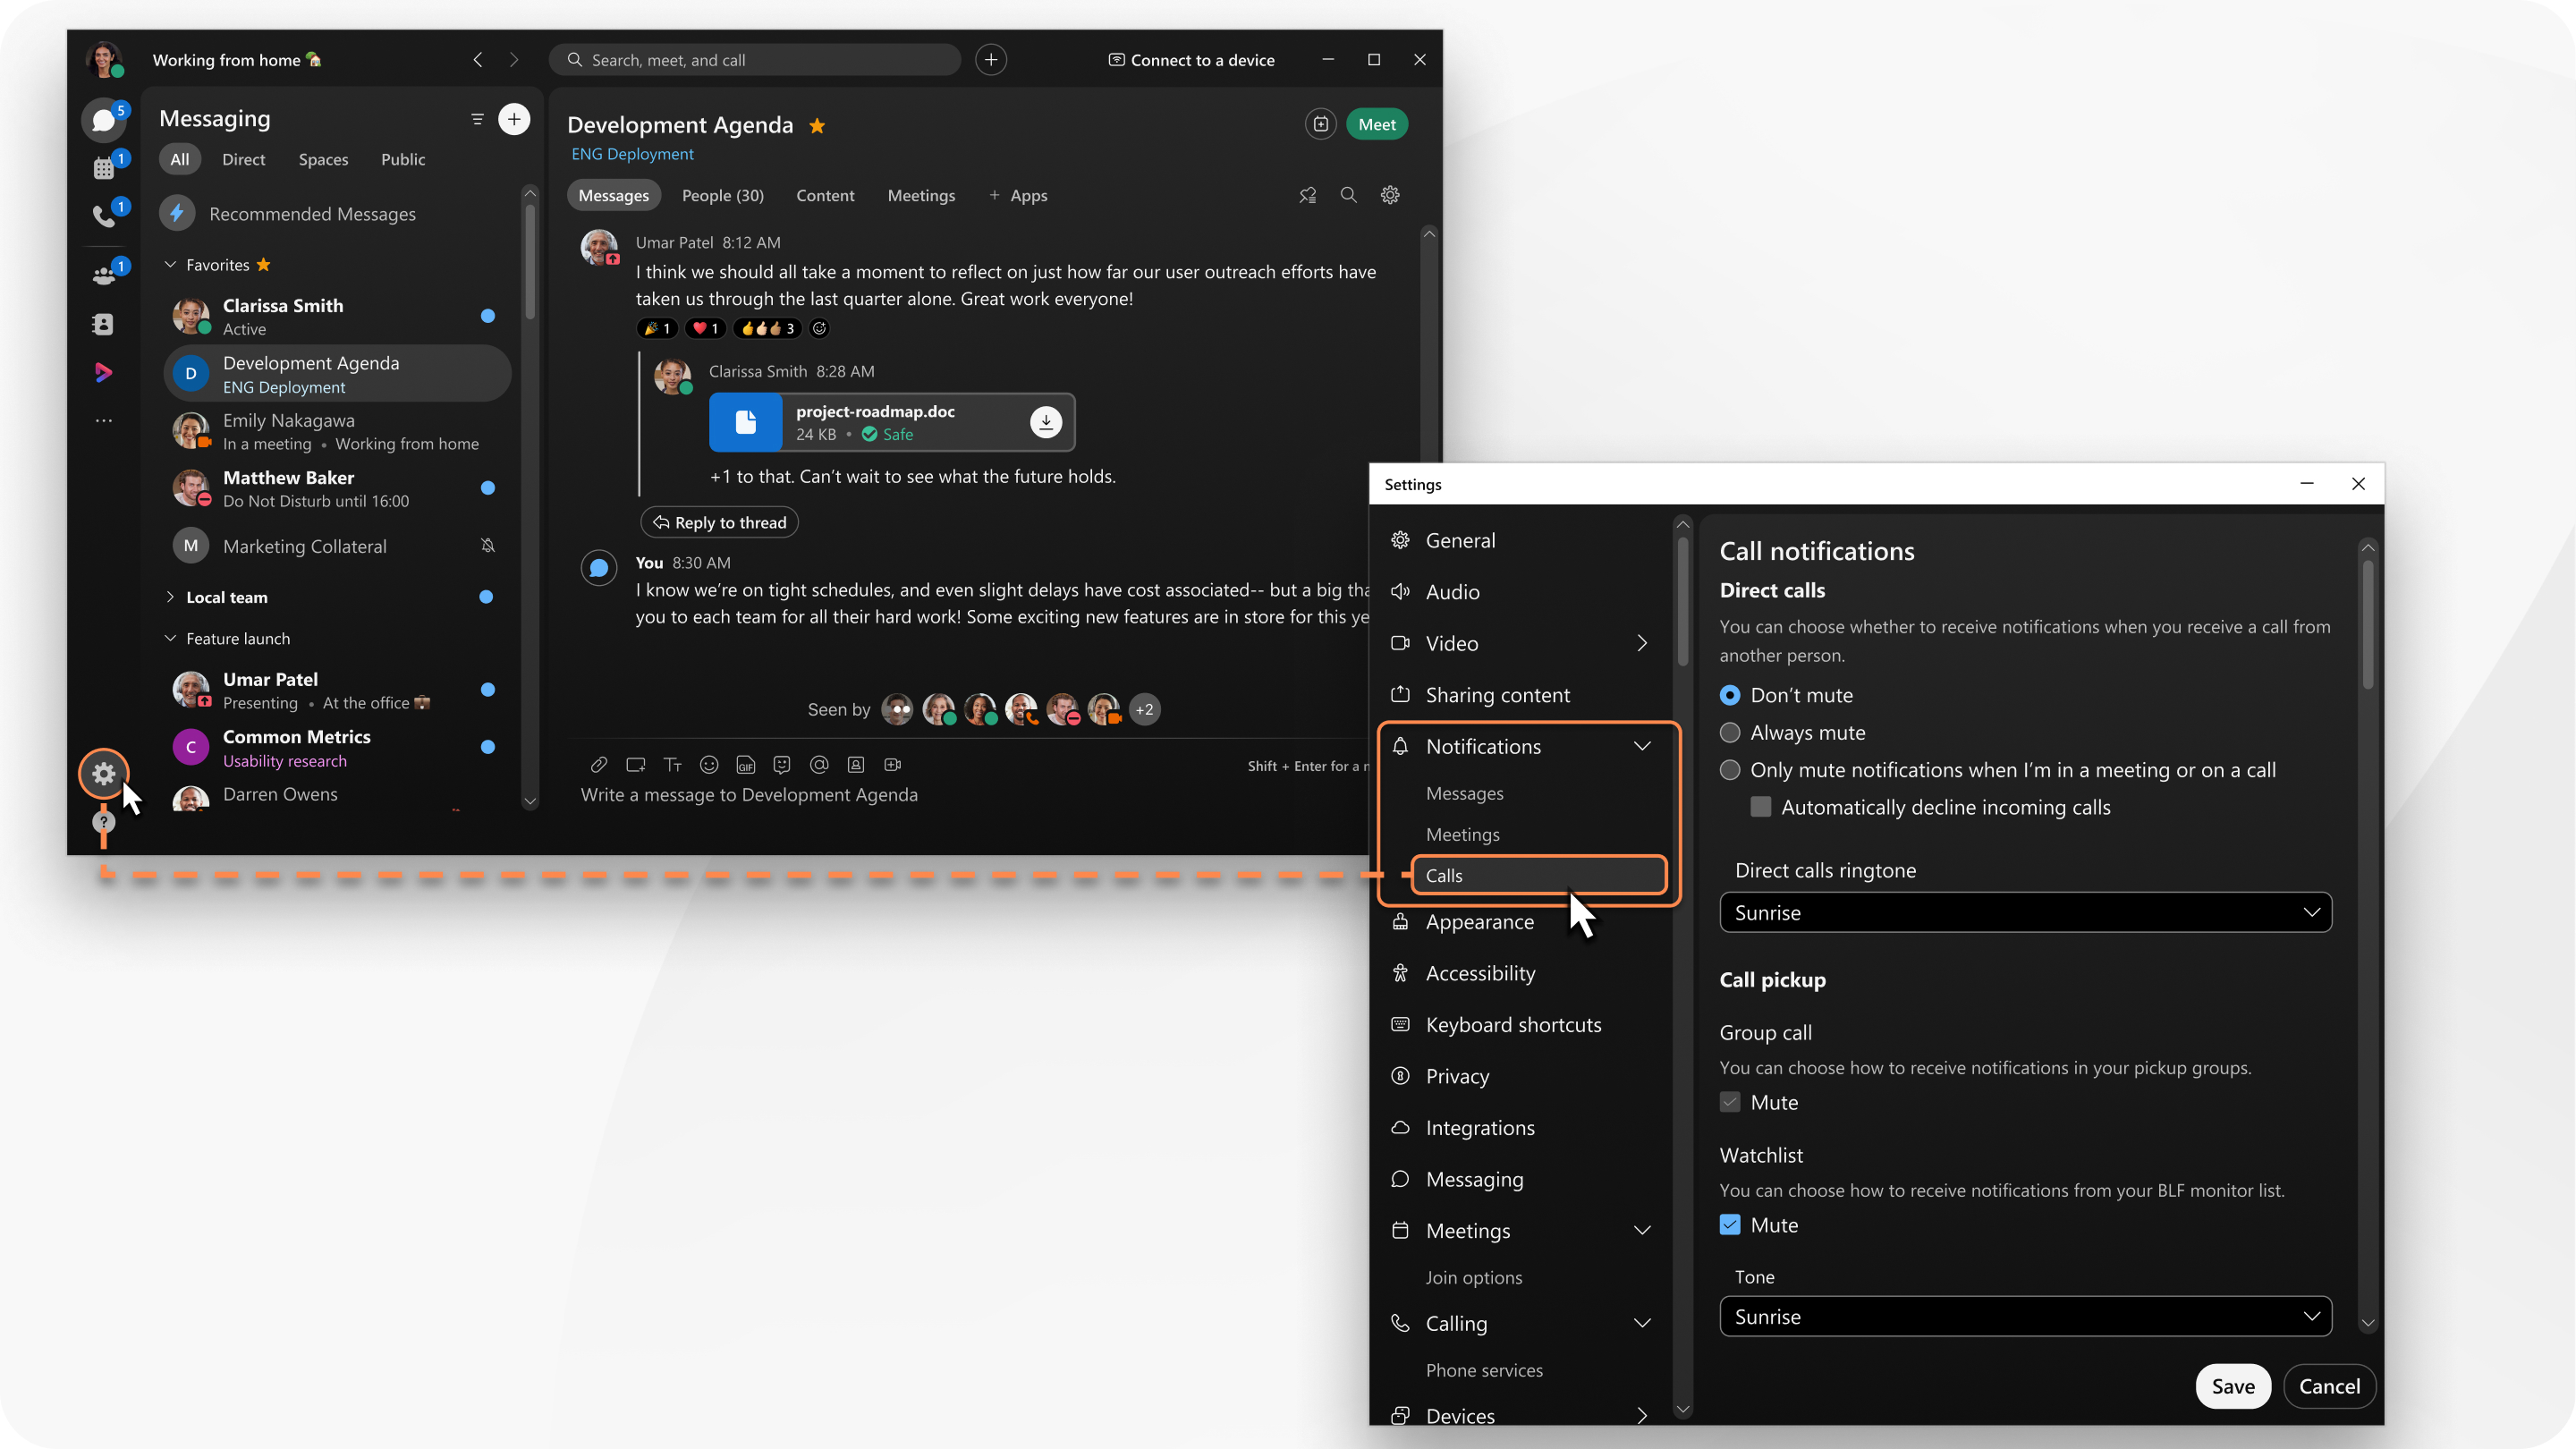2576x1449 pixels.
Task: Click the screen sharing icon in toolbar
Action: [x=635, y=765]
